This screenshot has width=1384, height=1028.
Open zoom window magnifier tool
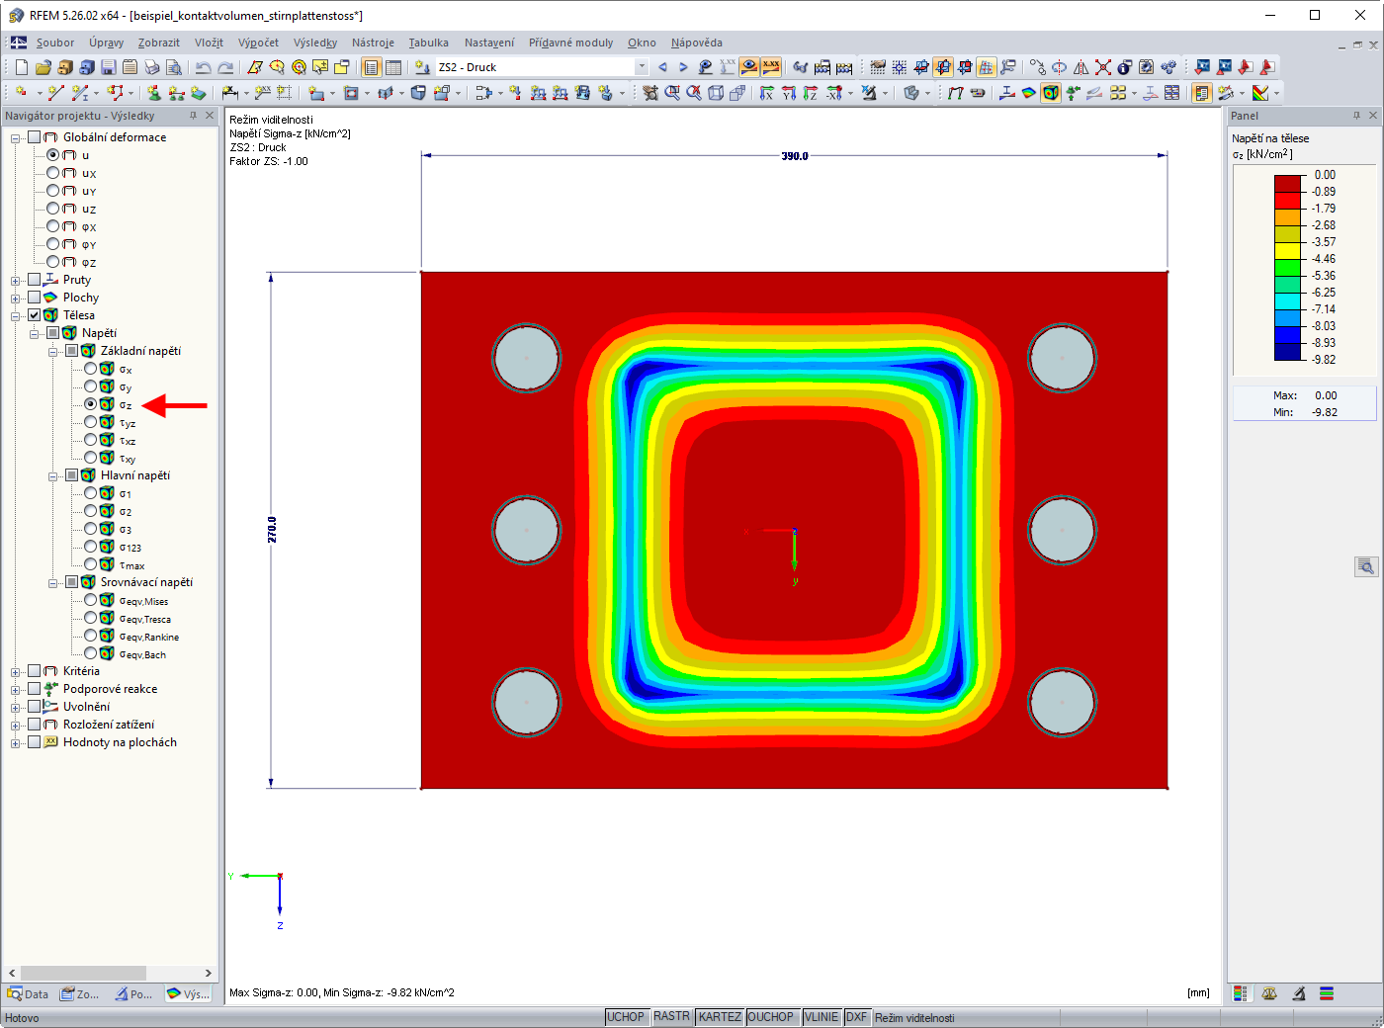point(672,93)
